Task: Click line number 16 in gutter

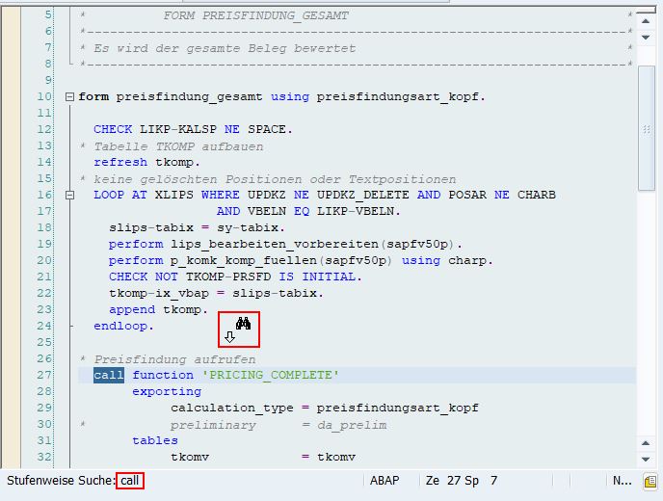Action: (x=44, y=195)
